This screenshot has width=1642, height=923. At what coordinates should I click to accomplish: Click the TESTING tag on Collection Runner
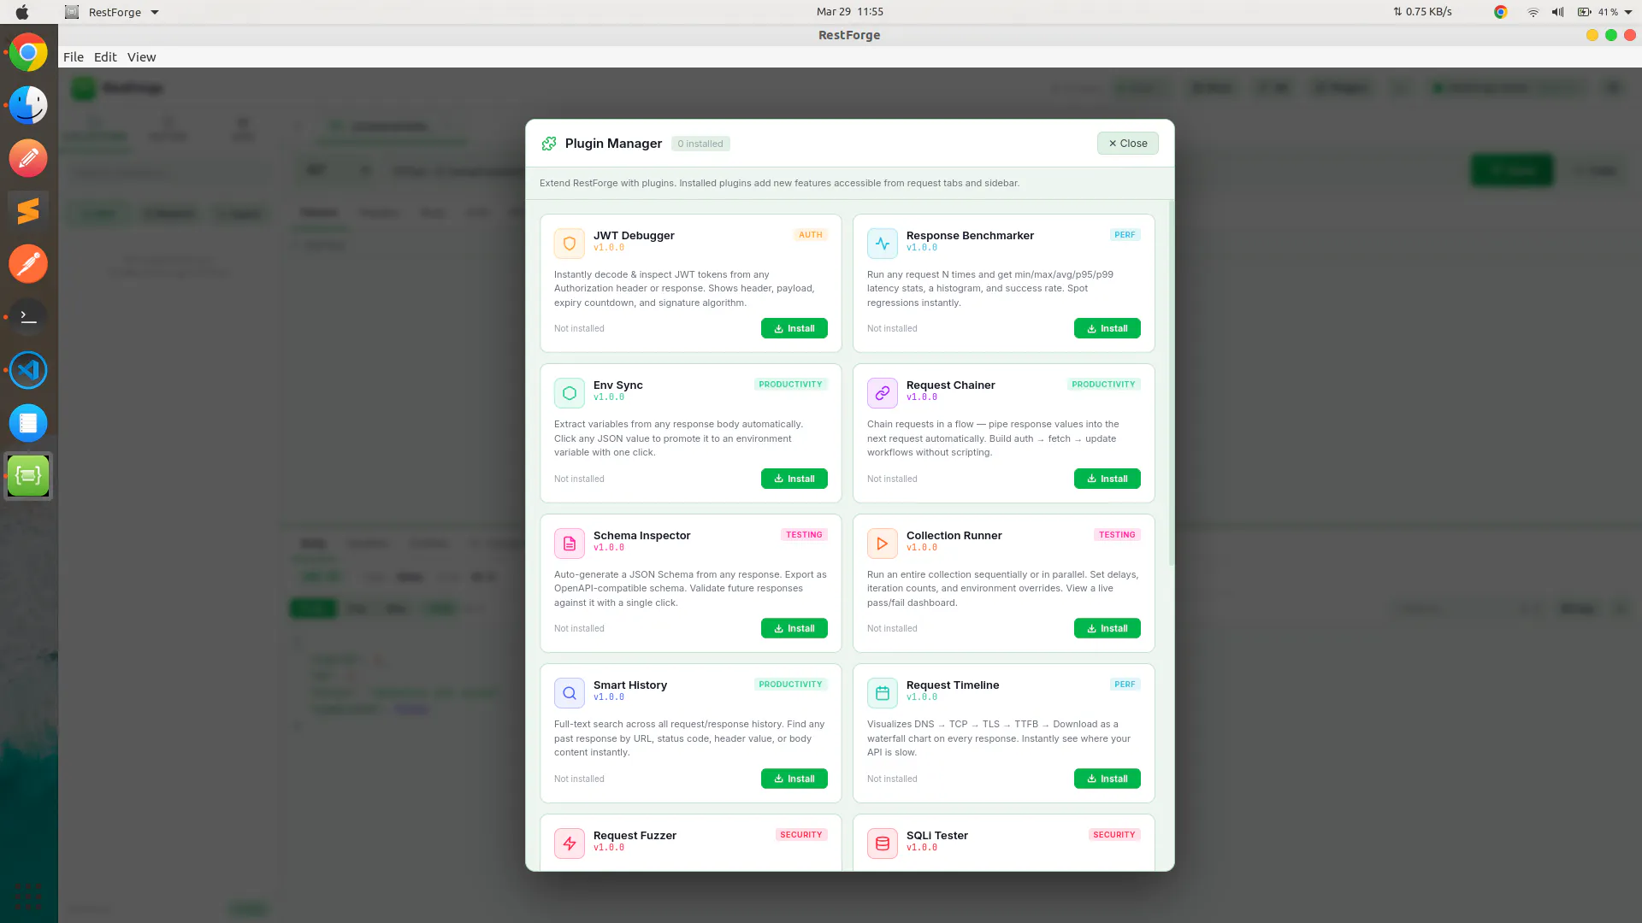1117,535
